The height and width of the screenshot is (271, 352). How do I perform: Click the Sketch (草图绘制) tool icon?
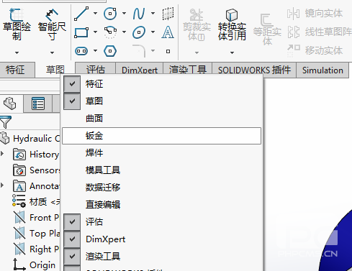17,14
